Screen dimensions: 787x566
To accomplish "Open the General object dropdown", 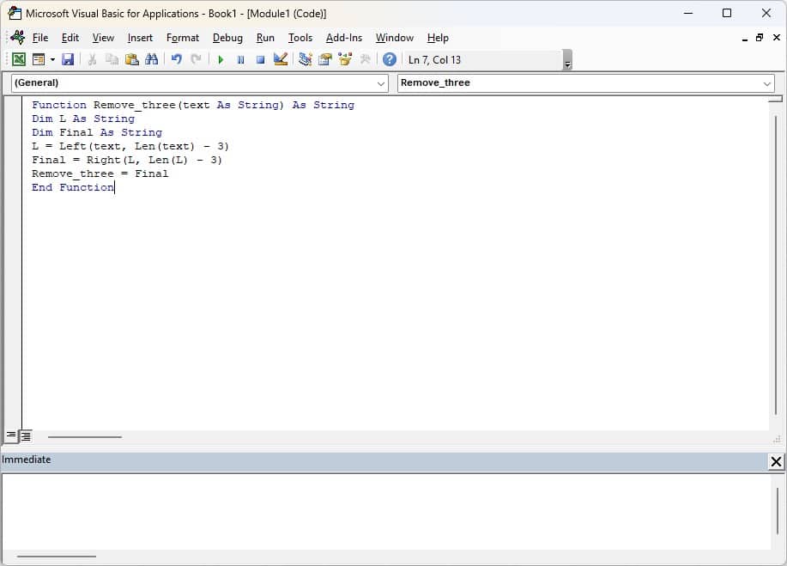I will coord(381,83).
